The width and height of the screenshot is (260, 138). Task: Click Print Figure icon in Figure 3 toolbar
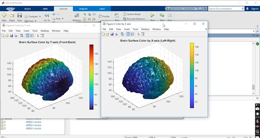tap(116, 34)
